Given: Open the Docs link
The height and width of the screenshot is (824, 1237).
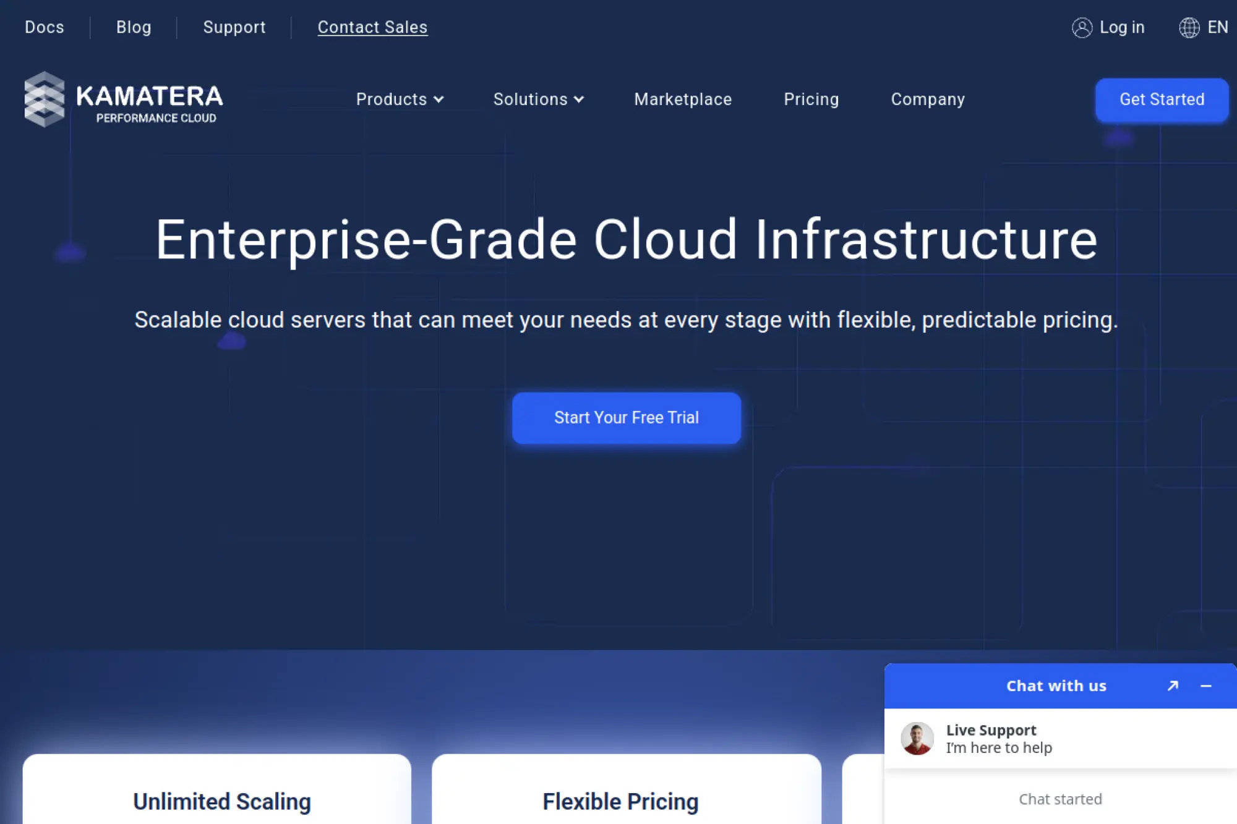Looking at the screenshot, I should 45,28.
